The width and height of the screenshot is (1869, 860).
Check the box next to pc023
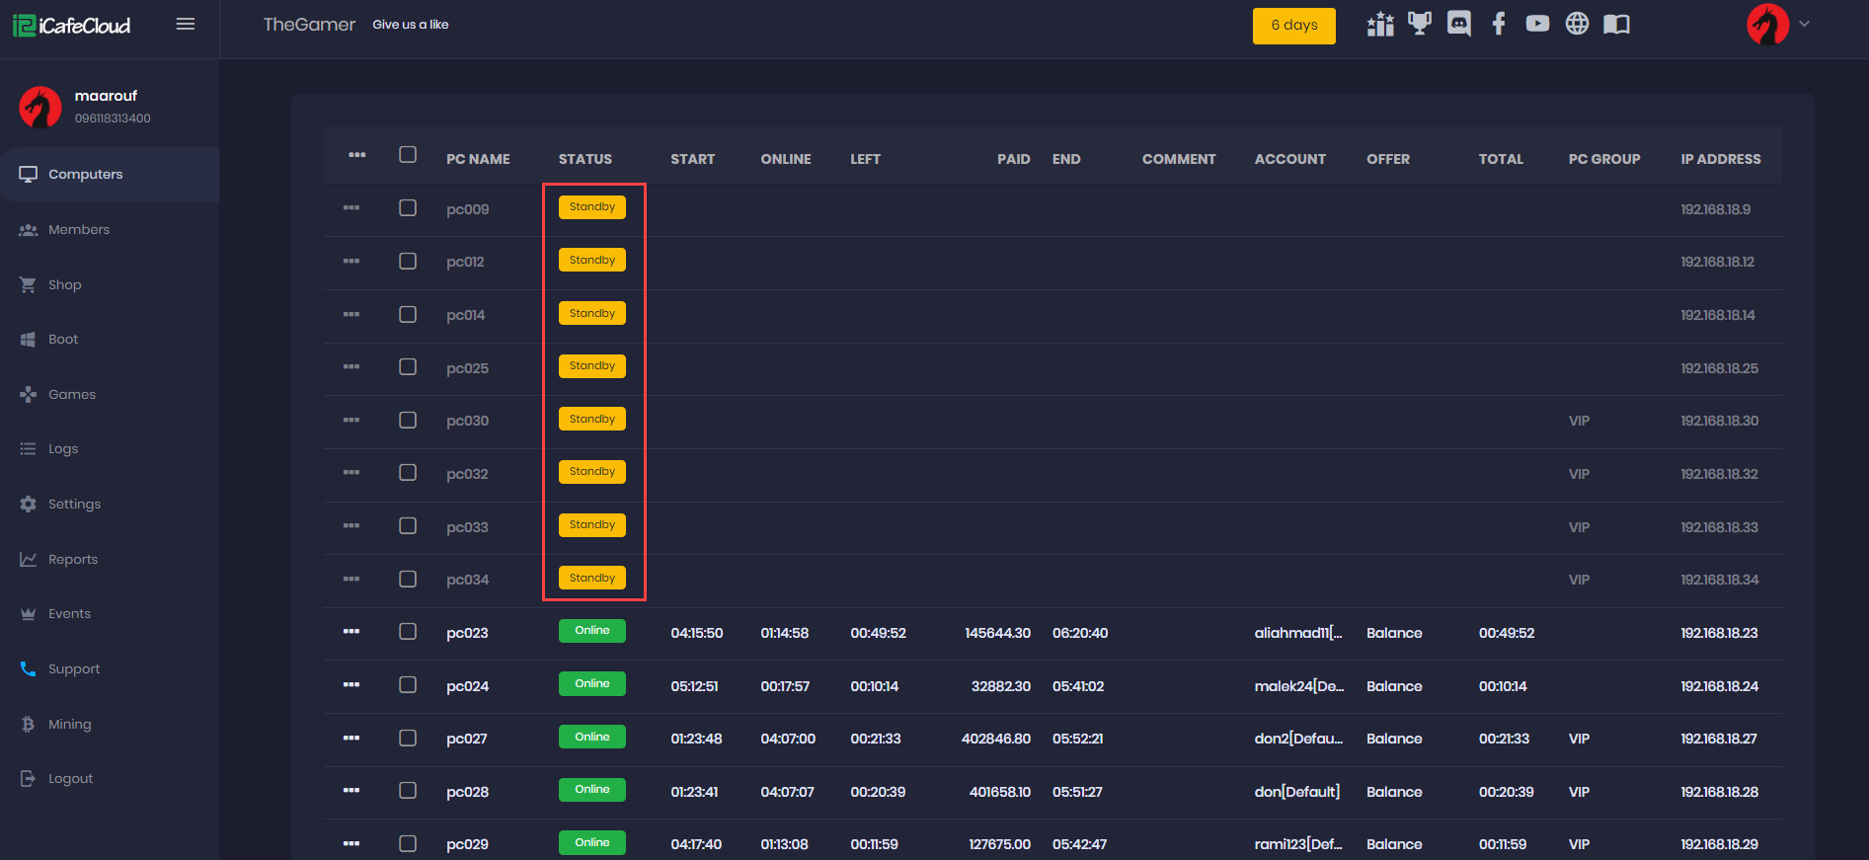click(x=408, y=632)
